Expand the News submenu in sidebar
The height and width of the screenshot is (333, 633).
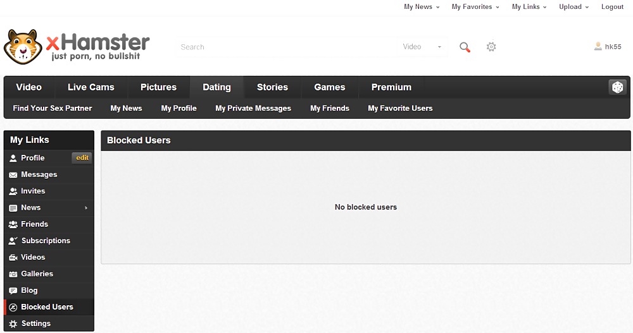tap(86, 208)
